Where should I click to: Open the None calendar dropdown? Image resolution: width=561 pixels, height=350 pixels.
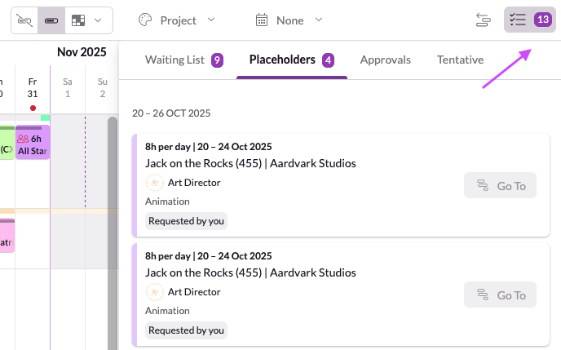click(x=289, y=20)
